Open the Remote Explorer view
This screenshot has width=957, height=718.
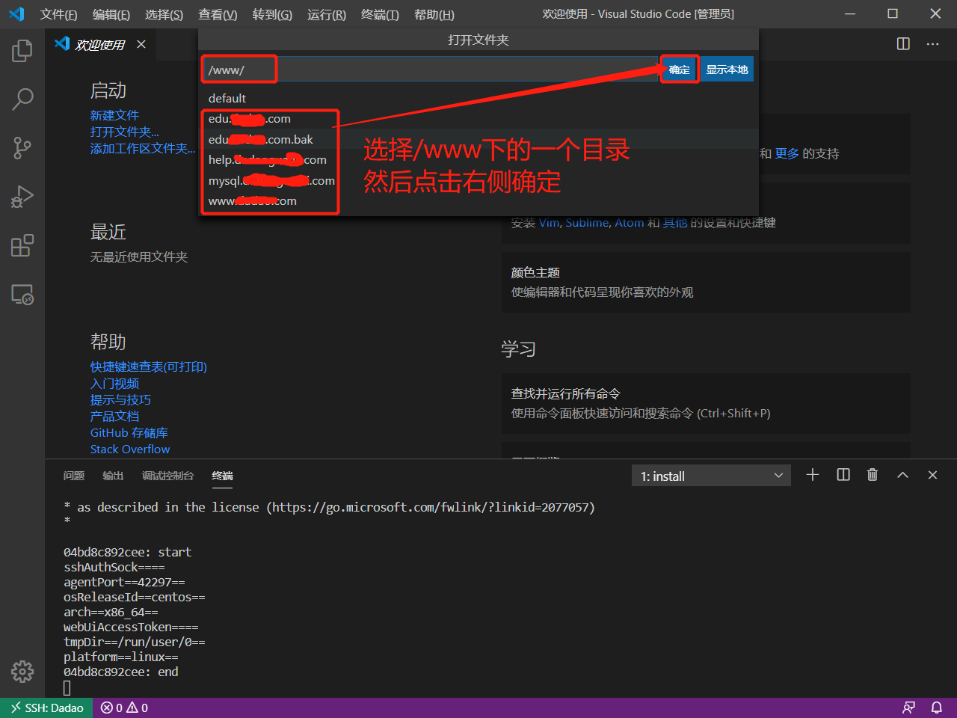pyautogui.click(x=22, y=295)
